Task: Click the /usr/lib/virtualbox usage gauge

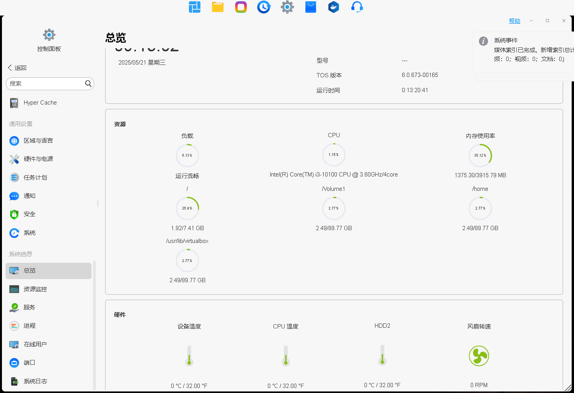Action: pyautogui.click(x=187, y=260)
